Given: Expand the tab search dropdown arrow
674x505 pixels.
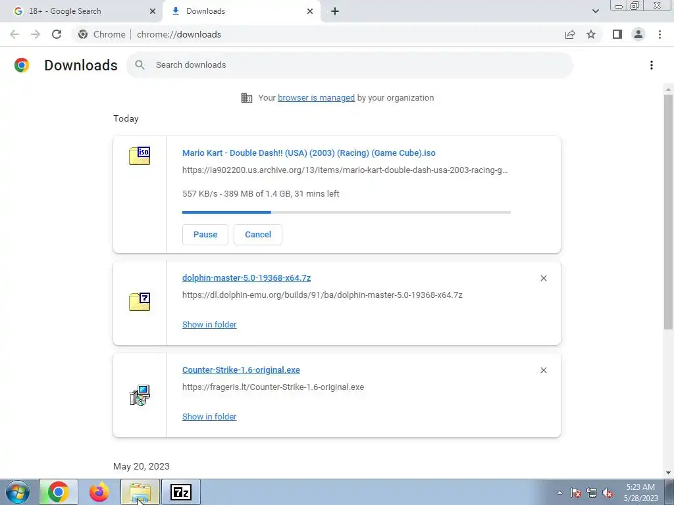Looking at the screenshot, I should [595, 11].
